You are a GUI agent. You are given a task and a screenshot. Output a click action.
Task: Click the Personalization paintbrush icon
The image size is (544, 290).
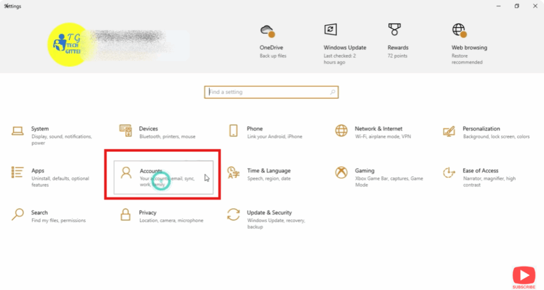click(449, 131)
